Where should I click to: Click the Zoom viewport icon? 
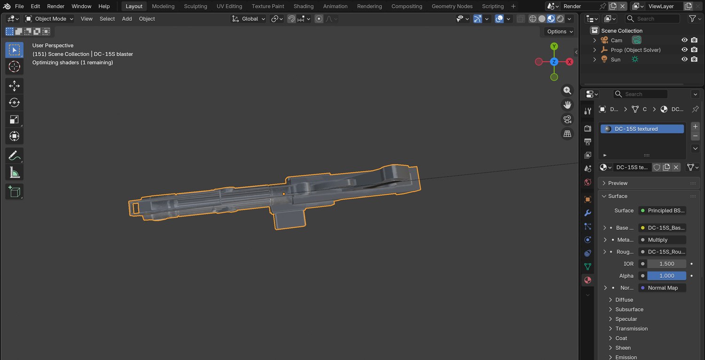(567, 90)
